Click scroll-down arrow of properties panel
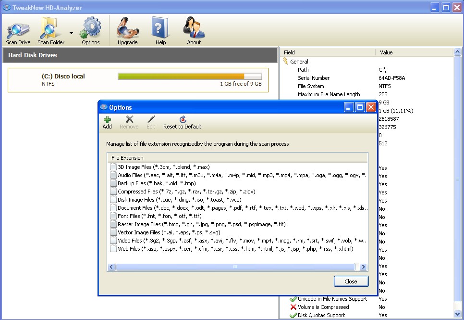Viewport: 464px width, 320px height. coord(457,314)
